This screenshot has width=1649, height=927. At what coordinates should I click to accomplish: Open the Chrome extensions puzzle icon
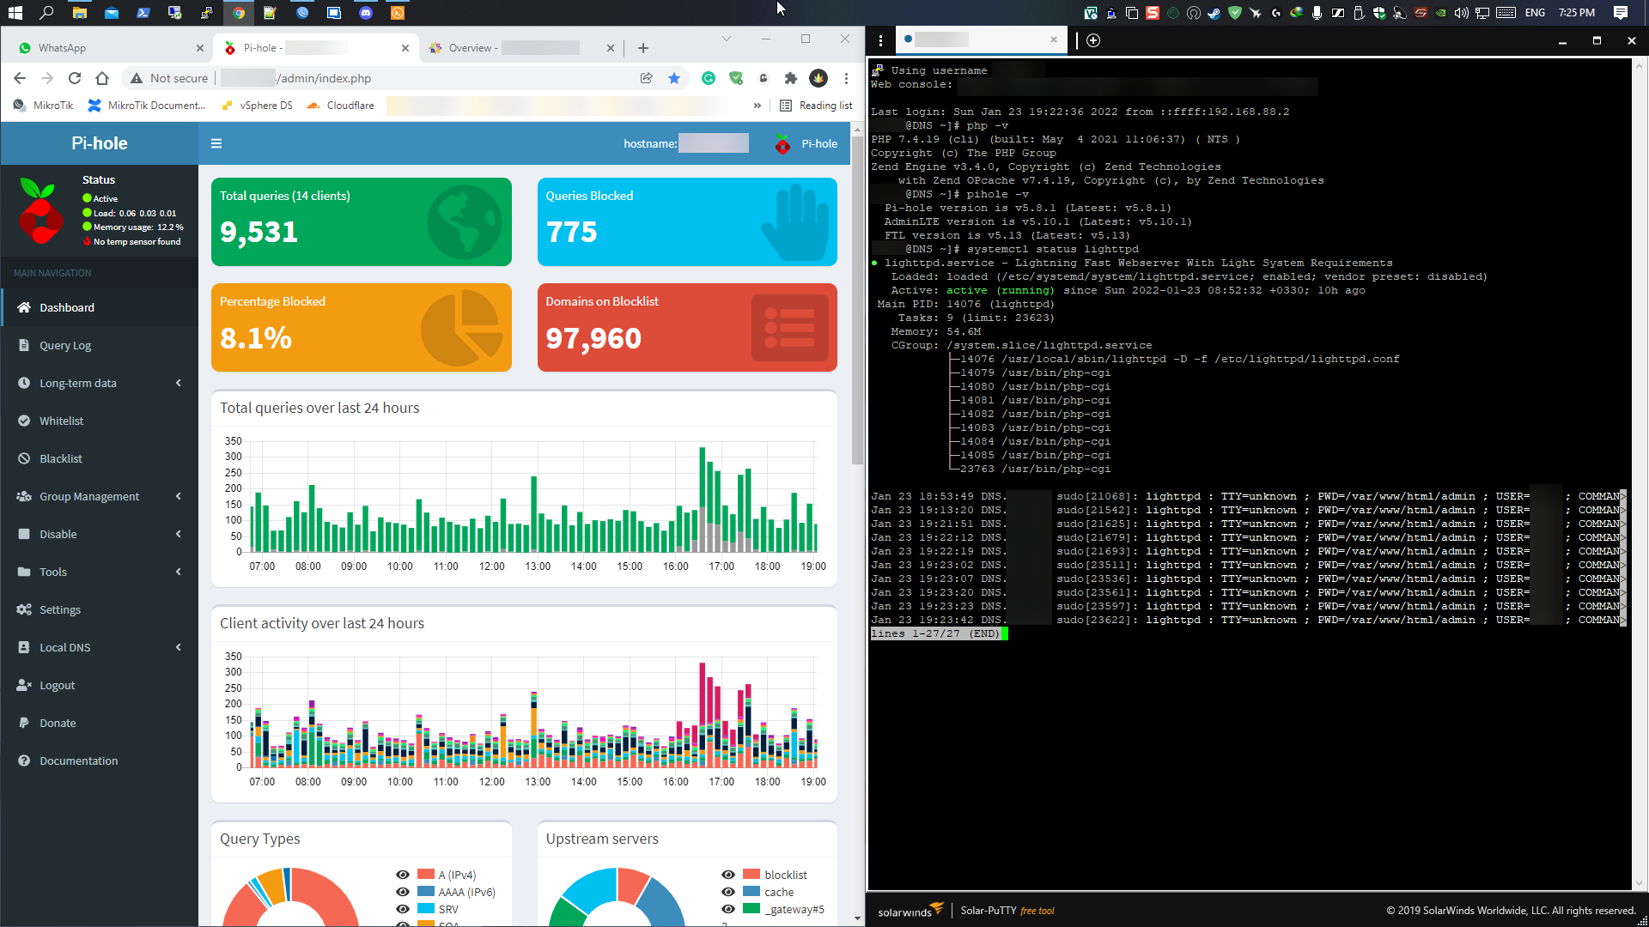(x=791, y=78)
